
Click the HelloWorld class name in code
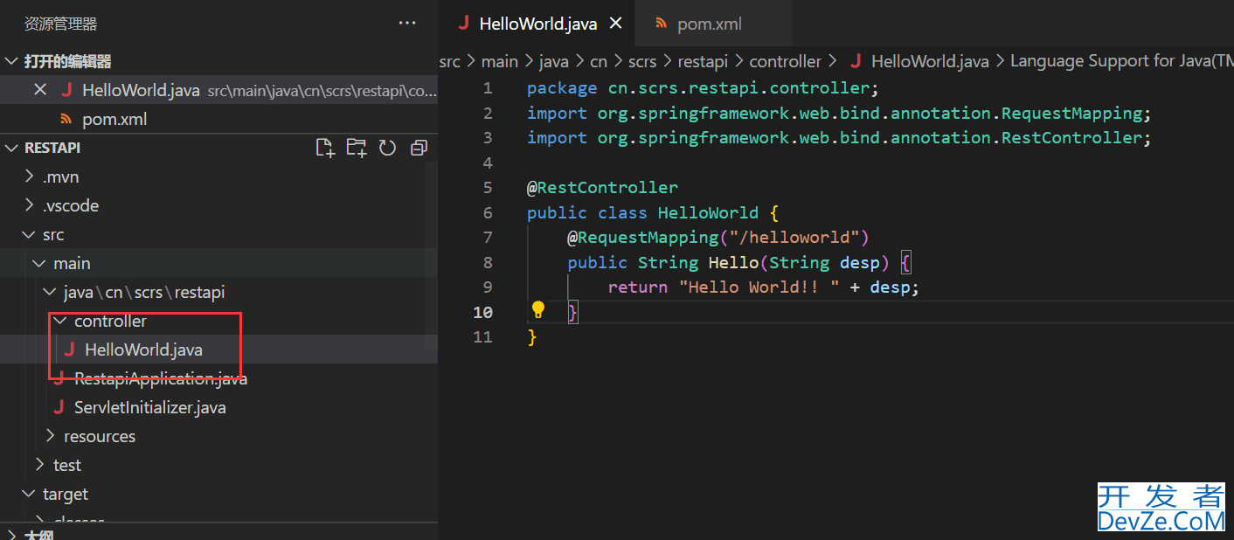[708, 213]
